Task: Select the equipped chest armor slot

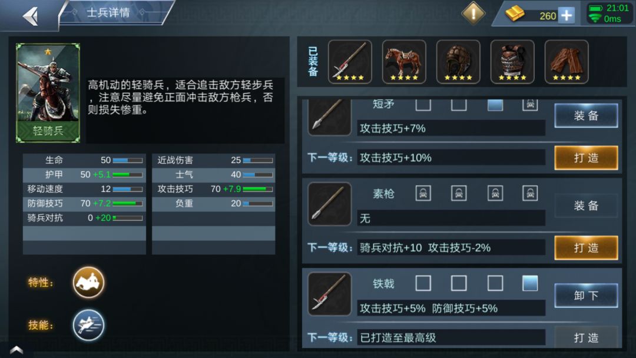Action: [x=512, y=62]
